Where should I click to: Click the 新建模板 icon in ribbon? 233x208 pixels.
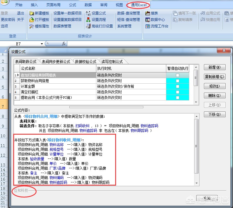tap(31, 13)
